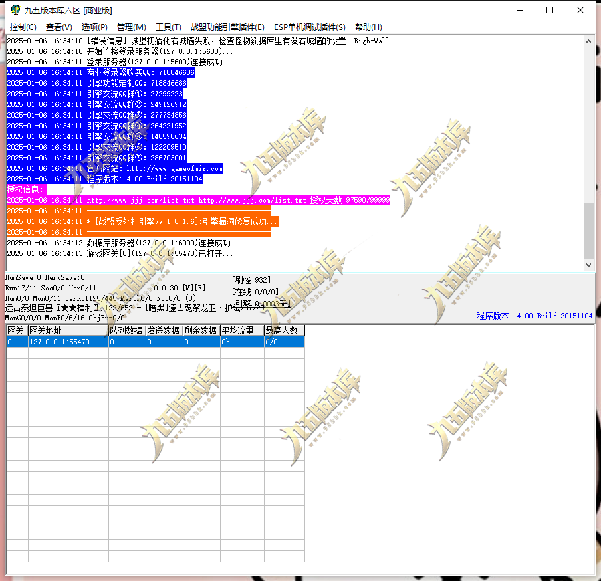The width and height of the screenshot is (601, 581).
Task: Click the log line with QQ group 27299223
Action: click(x=94, y=94)
